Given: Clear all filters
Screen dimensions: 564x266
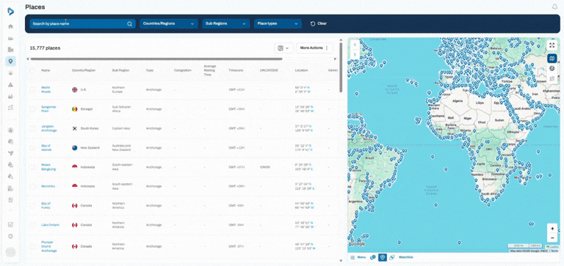Looking at the screenshot, I should [319, 23].
